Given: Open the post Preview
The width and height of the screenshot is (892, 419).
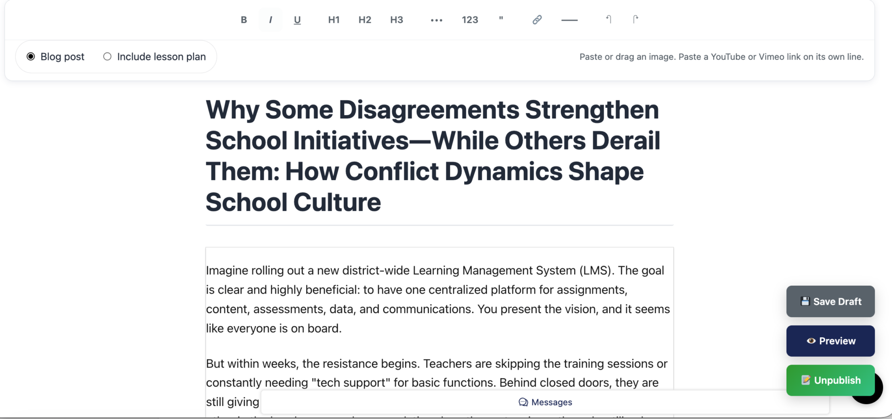Looking at the screenshot, I should 830,341.
